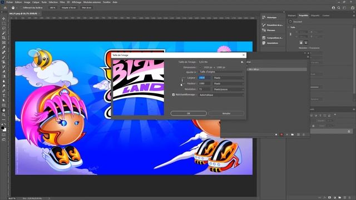Select the Clone Stamp tool

click(4, 62)
